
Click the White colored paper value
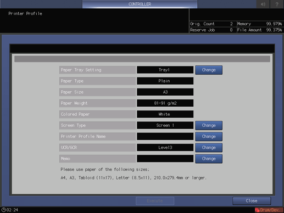coord(165,114)
